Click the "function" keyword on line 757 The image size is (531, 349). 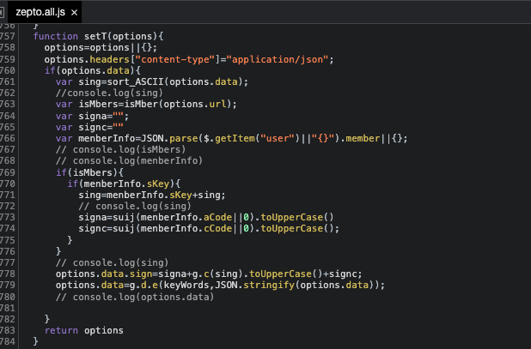(56, 36)
